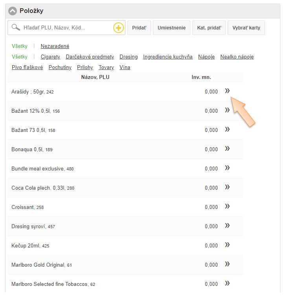
Task: Click the double arrow for Marlboro Gold Original
Action: pyautogui.click(x=227, y=264)
